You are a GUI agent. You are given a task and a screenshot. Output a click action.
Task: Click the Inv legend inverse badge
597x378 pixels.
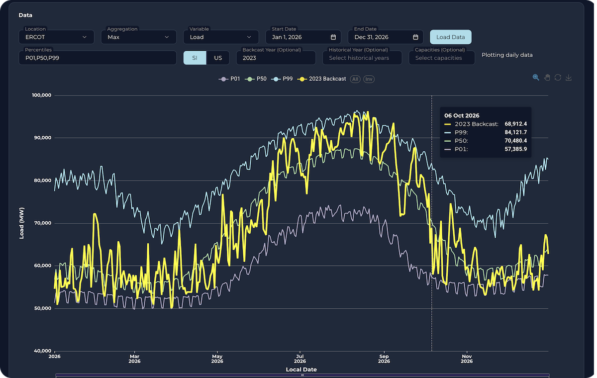(369, 79)
